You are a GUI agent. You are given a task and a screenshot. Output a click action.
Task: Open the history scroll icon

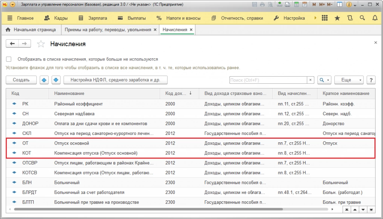pos(350,18)
